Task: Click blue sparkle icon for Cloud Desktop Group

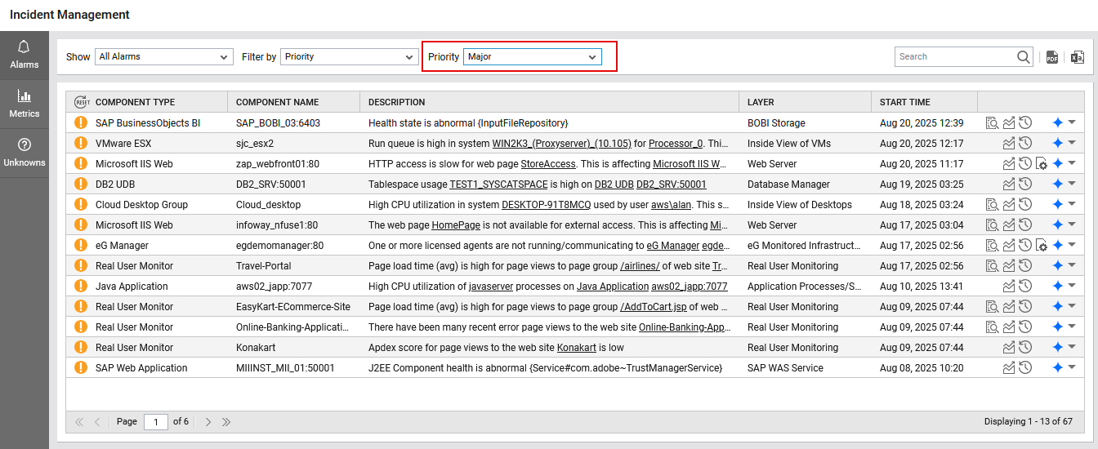Action: (1057, 205)
